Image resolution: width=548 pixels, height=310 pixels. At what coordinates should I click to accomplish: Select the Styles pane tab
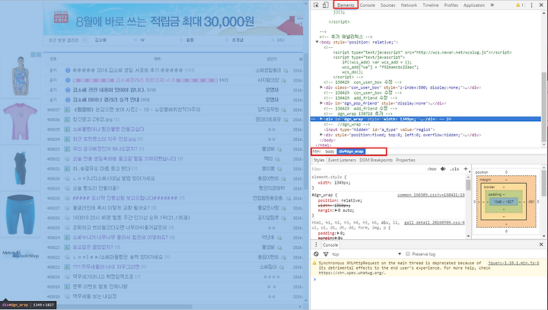[x=319, y=160]
